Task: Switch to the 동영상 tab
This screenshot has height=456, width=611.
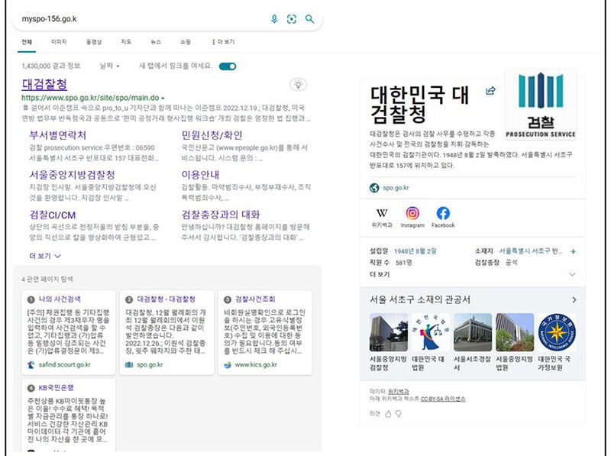Action: click(94, 42)
